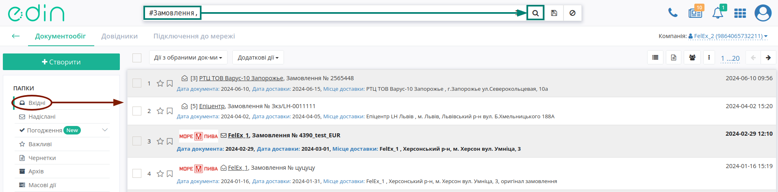This screenshot has width=778, height=192.
Task: Star the order № цуцуцу row
Action: (160, 174)
